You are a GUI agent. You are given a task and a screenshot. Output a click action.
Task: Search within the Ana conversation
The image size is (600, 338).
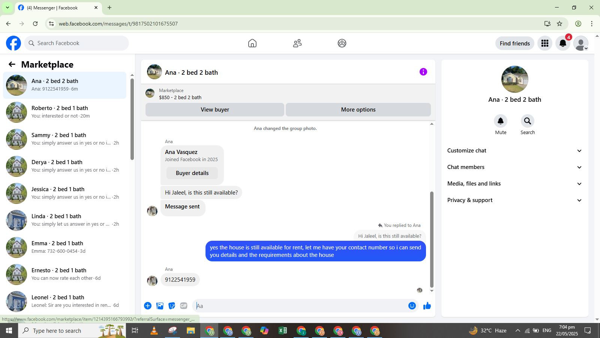tap(528, 121)
